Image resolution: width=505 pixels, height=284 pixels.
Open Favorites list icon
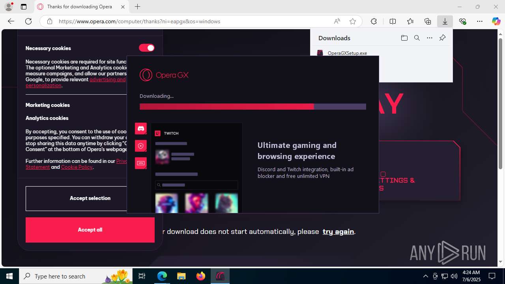click(x=410, y=21)
